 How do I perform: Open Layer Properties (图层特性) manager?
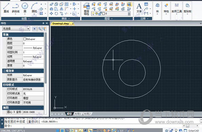[87, 9]
